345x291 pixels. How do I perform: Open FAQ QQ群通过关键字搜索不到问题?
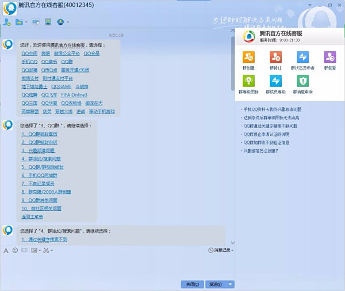(x=270, y=126)
